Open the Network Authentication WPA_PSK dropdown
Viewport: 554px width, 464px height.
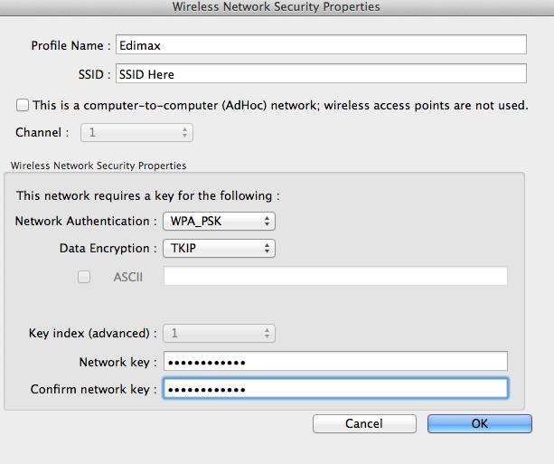click(x=219, y=222)
